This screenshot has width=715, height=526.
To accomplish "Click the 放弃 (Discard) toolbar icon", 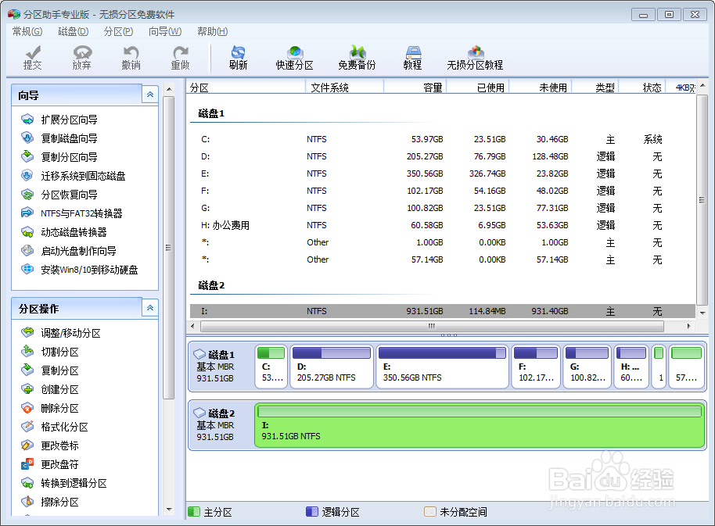I will point(81,58).
